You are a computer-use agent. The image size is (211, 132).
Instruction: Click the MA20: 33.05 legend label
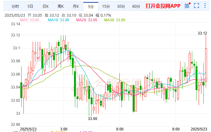pyautogui.click(x=86, y=20)
